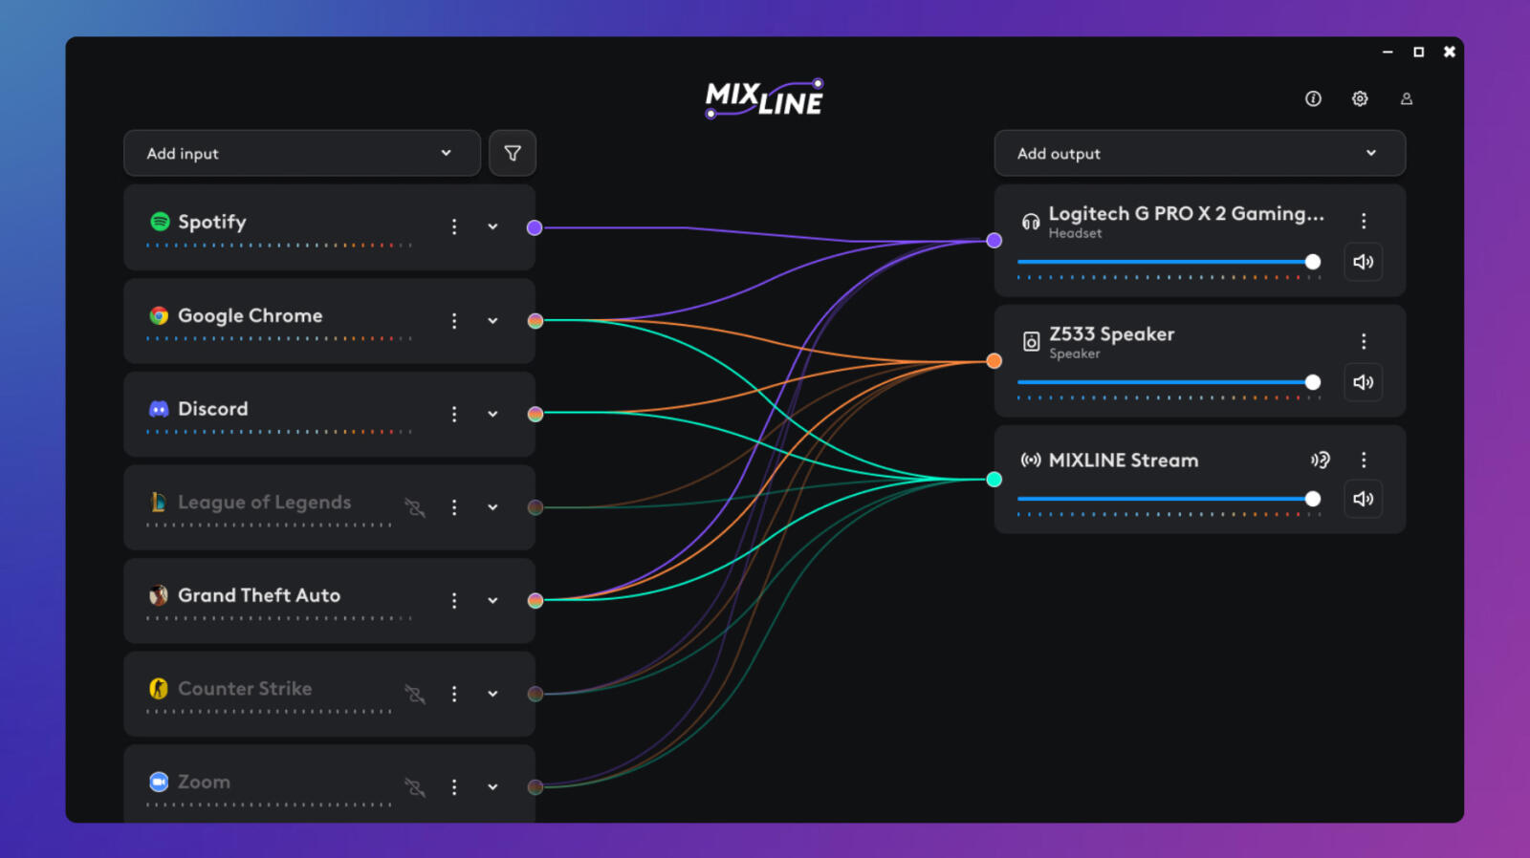Select the Google Chrome label text

coord(251,316)
